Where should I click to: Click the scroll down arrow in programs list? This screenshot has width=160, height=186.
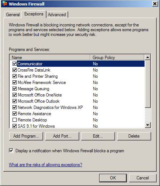(147, 125)
